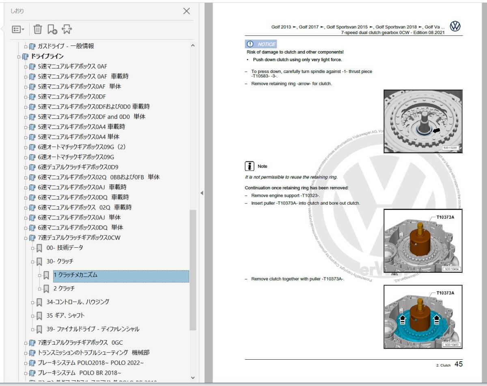The width and height of the screenshot is (487, 386).
Task: Click the VW logo in page header
Action: tap(455, 27)
